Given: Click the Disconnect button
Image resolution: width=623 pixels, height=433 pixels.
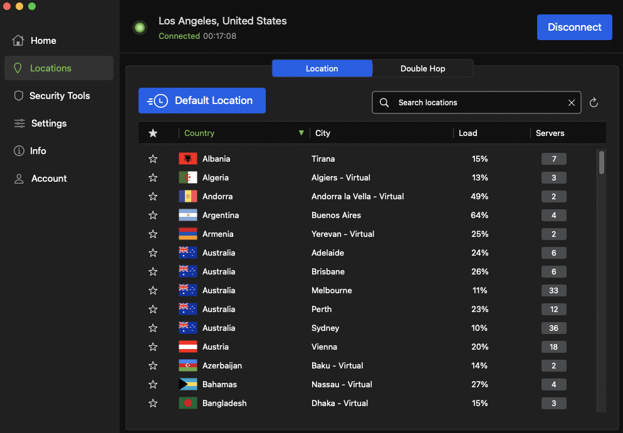Looking at the screenshot, I should (x=574, y=27).
